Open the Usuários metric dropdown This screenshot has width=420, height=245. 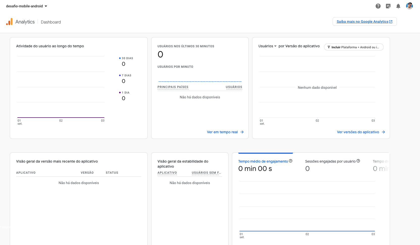click(267, 46)
